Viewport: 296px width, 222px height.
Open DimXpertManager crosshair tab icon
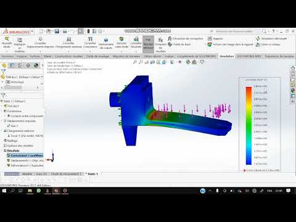coord(28,65)
